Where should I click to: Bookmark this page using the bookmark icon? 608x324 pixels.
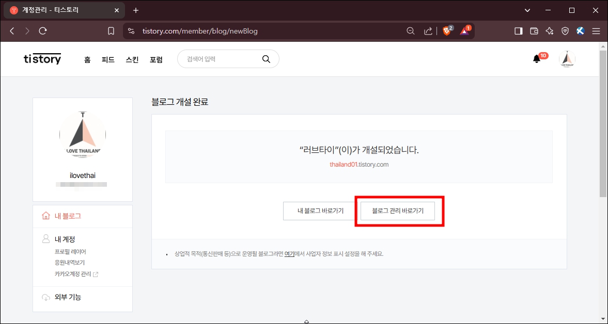[111, 30]
